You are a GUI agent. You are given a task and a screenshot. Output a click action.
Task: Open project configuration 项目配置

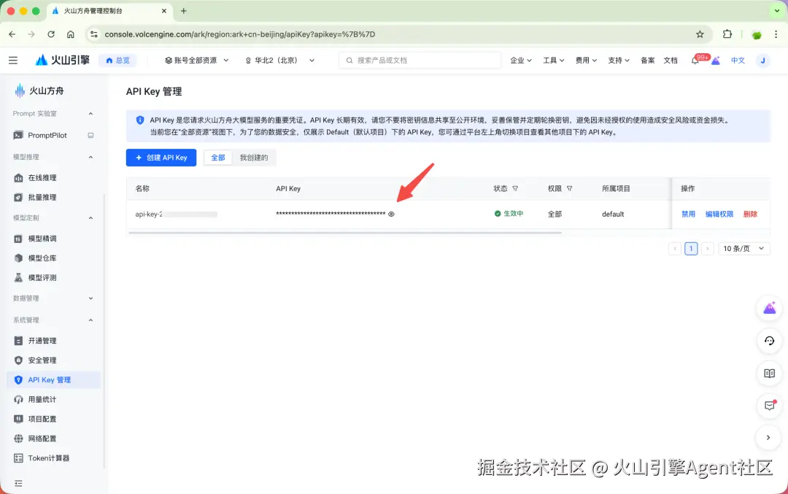click(42, 419)
